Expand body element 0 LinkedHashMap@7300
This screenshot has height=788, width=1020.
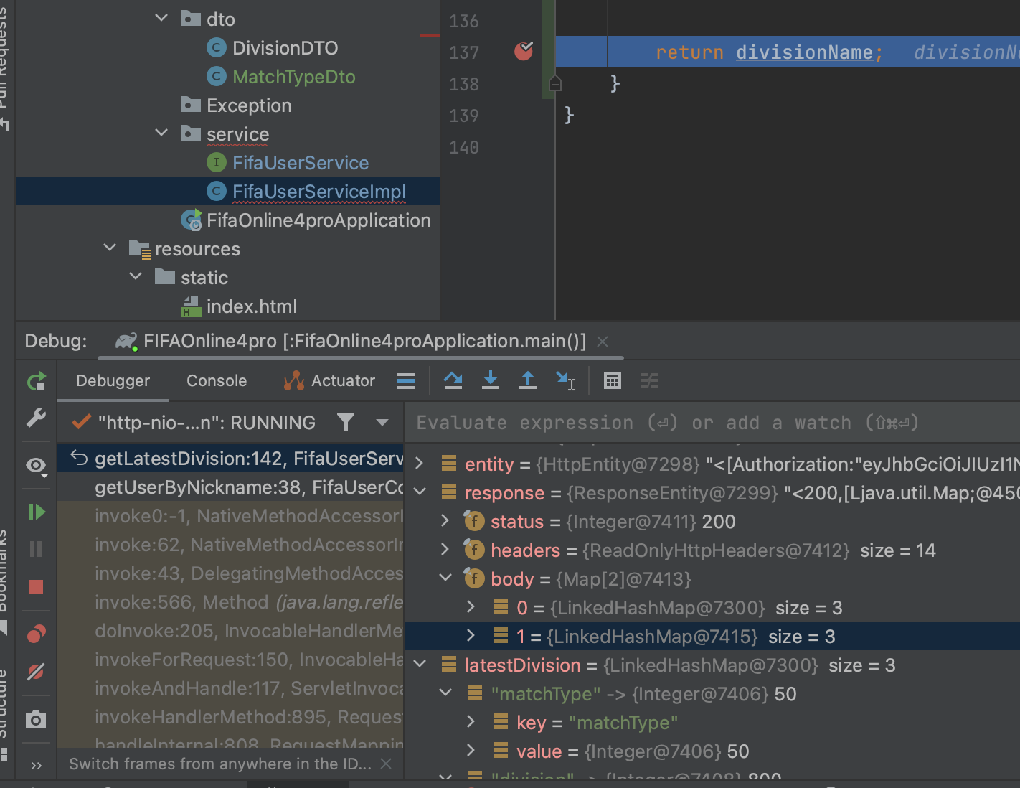click(471, 607)
